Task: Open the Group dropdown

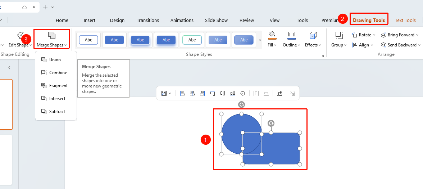Action: (339, 45)
